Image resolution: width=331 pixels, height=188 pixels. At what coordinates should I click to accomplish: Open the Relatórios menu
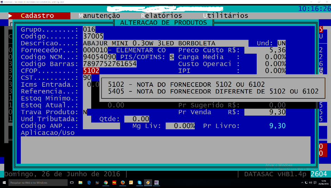[162, 15]
